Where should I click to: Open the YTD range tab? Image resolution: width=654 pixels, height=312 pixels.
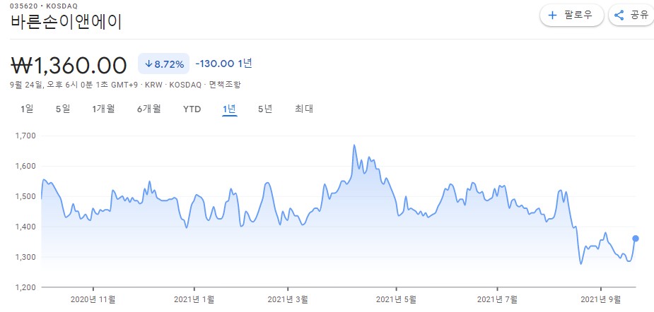click(192, 109)
